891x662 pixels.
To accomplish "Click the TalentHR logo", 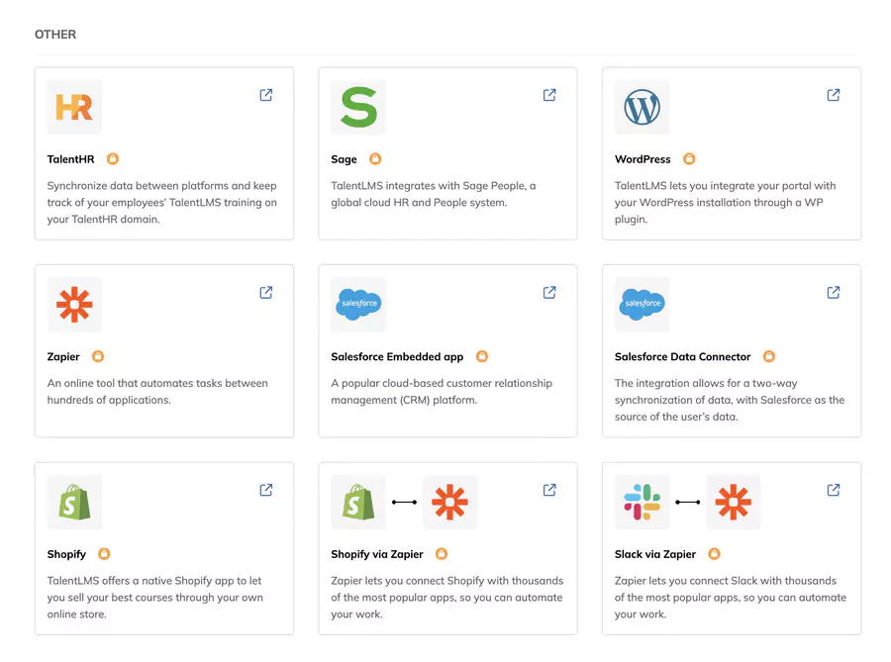I will 73,106.
